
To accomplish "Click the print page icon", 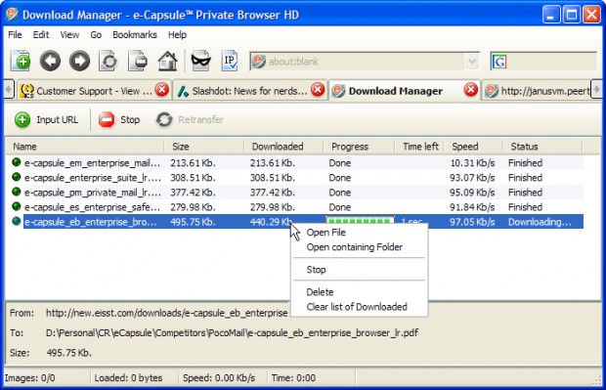I will (x=138, y=61).
